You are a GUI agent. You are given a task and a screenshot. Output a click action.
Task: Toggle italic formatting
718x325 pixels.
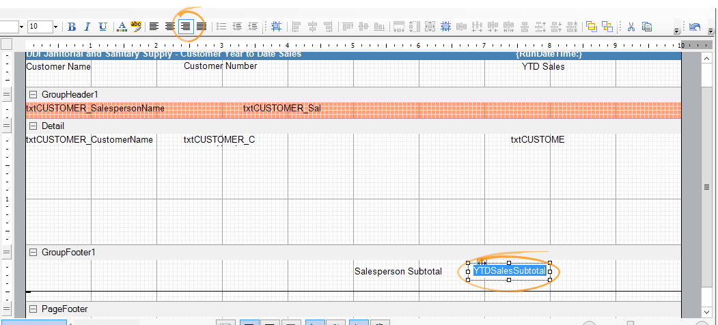pyautogui.click(x=87, y=27)
